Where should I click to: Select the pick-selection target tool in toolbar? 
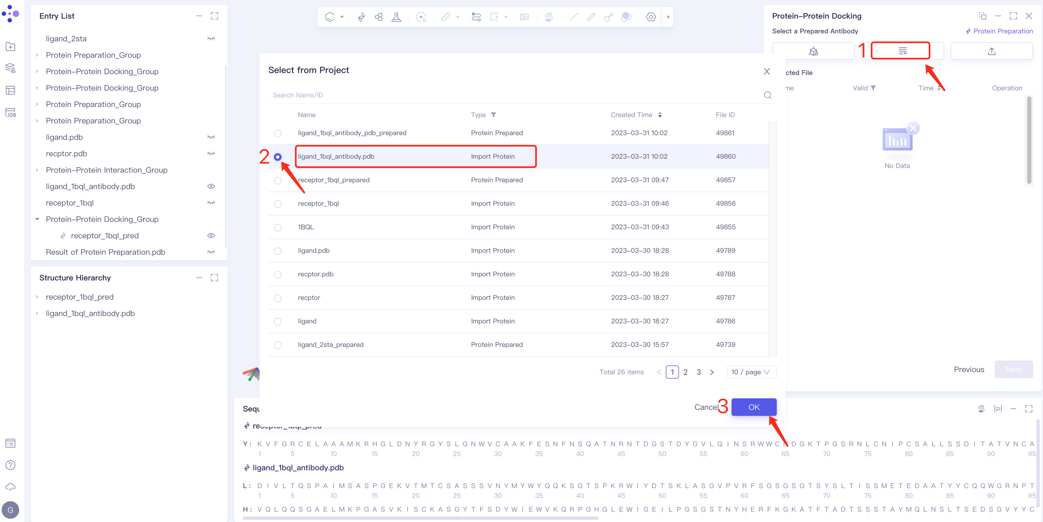click(421, 17)
